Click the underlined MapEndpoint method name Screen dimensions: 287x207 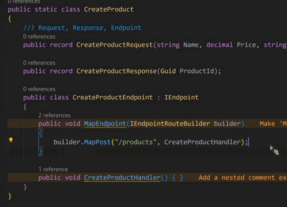click(x=105, y=124)
